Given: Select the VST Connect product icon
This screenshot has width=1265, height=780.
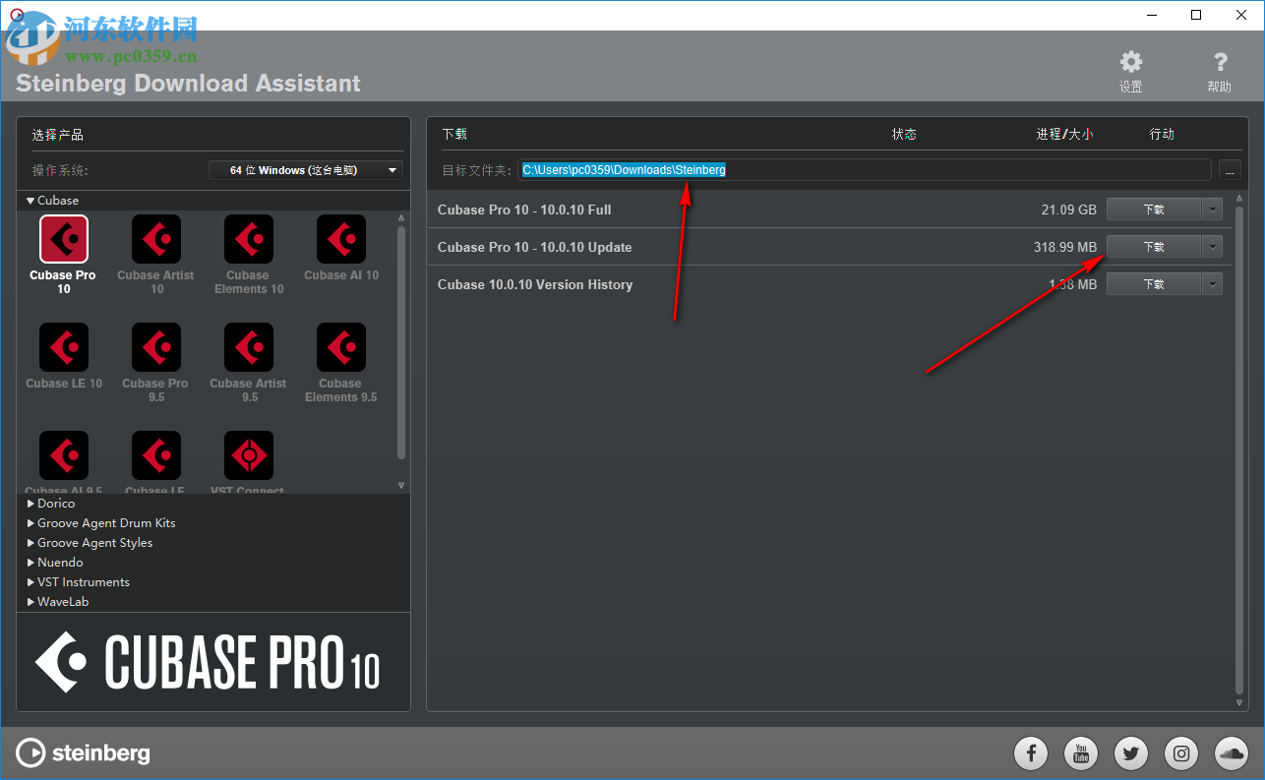Looking at the screenshot, I should point(248,454).
